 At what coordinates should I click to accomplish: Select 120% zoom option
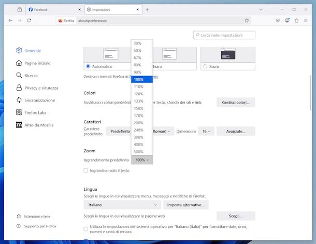(142, 94)
